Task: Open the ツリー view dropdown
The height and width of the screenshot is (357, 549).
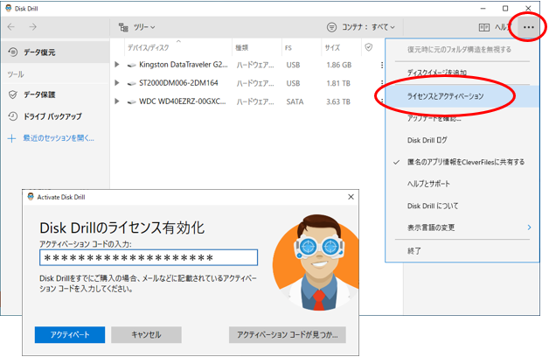Action: point(137,27)
